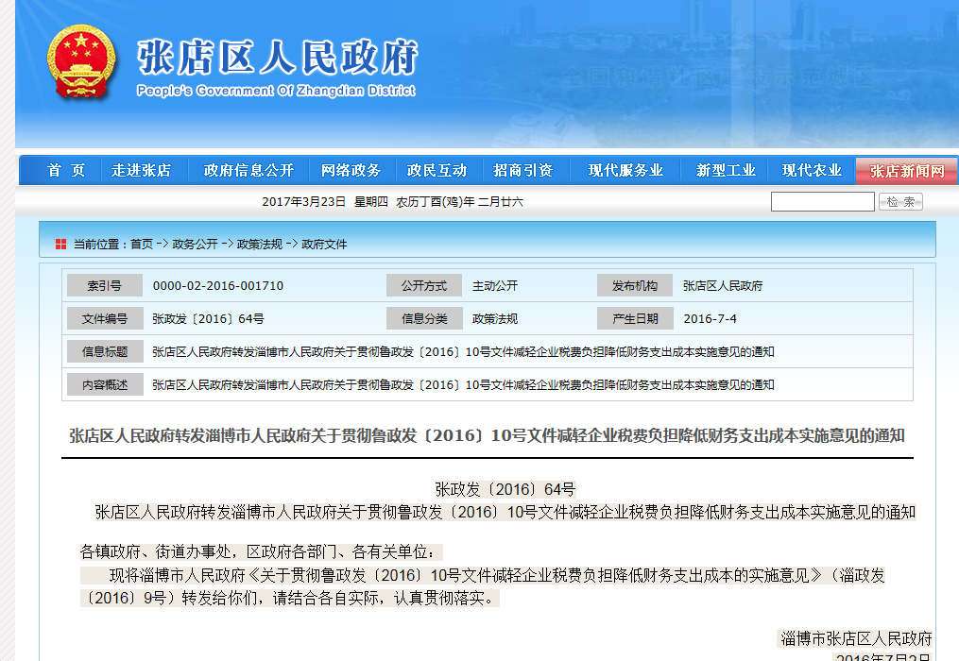Screen dimensions: 959x661
Task: Open 政府信息公开 navigation item
Action: (x=248, y=171)
